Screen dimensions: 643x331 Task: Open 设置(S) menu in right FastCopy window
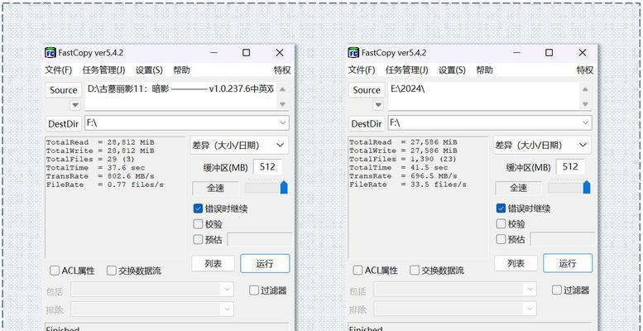click(452, 70)
